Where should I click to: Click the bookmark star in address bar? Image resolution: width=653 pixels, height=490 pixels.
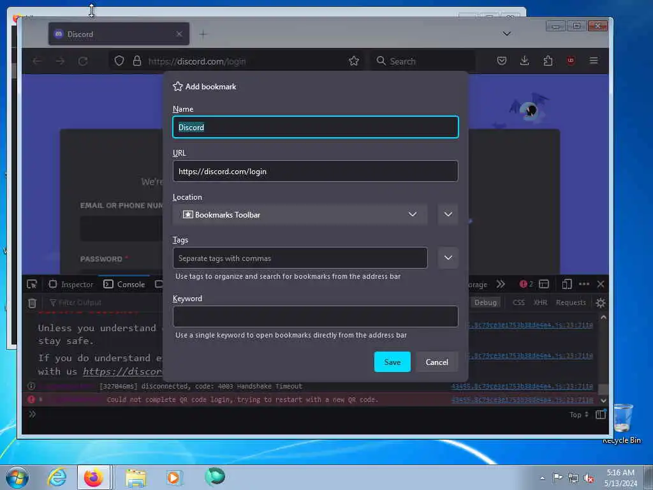click(353, 61)
